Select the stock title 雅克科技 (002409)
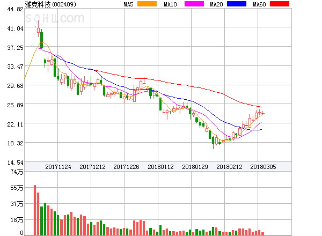Screen dimensions: 322x236 point(50,4)
